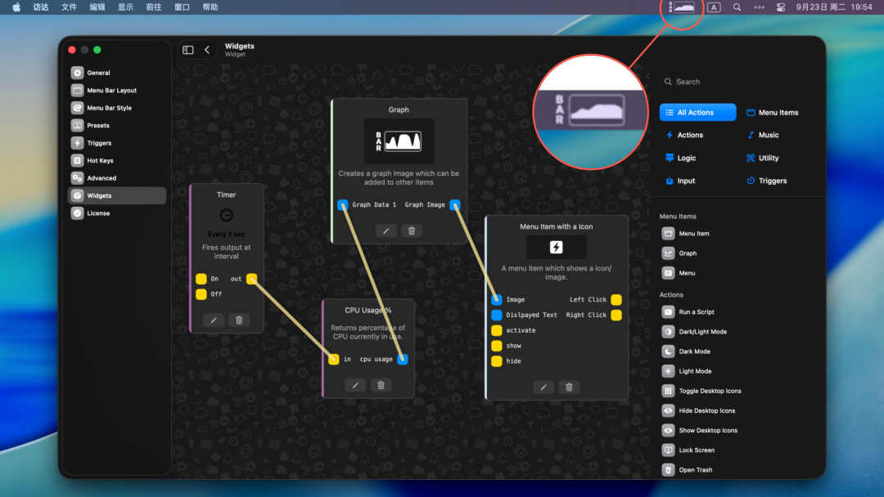Click the blue 'Graph Image' output port

(455, 205)
